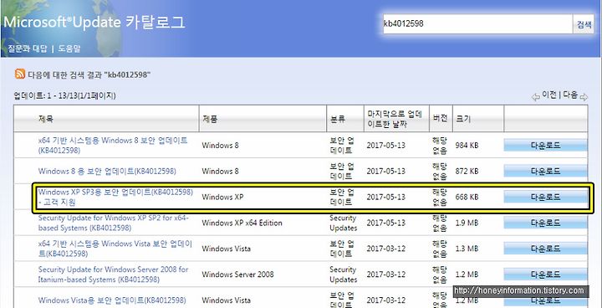
Task: Open x64 기반 시스템용 Windows 8 보안 업데이트 link
Action: 113,146
